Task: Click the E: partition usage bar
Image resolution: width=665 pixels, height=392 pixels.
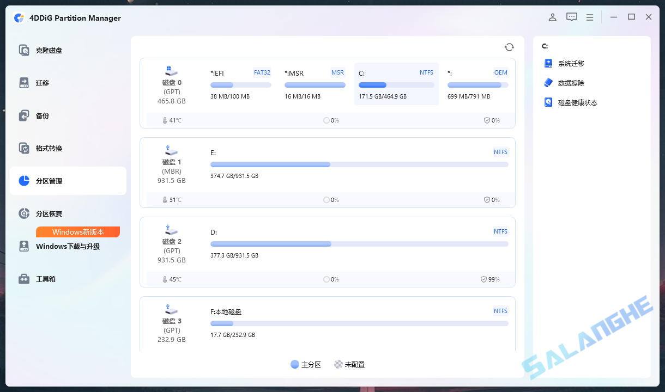Action: click(x=359, y=164)
